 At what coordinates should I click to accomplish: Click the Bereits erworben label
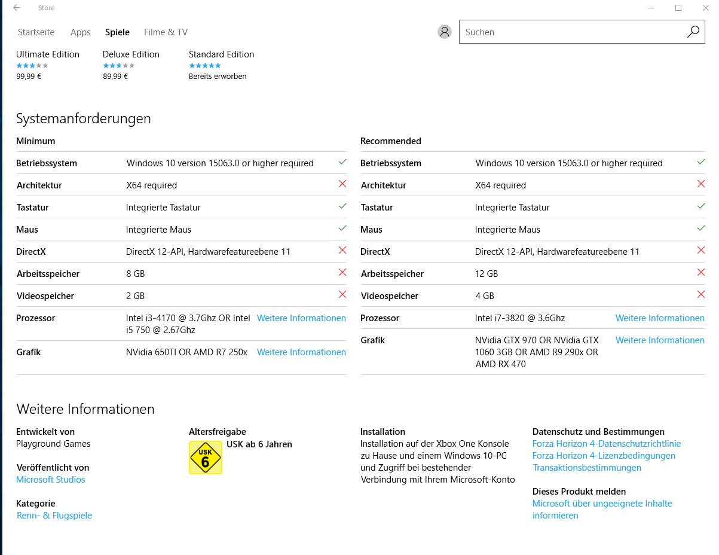coord(218,77)
